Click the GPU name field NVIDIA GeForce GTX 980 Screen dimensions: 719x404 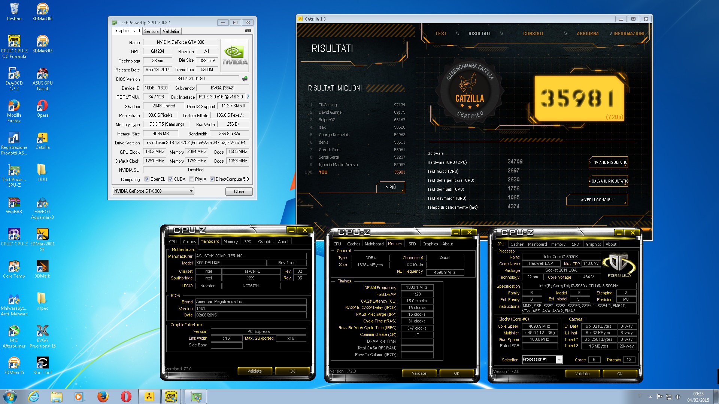180,42
